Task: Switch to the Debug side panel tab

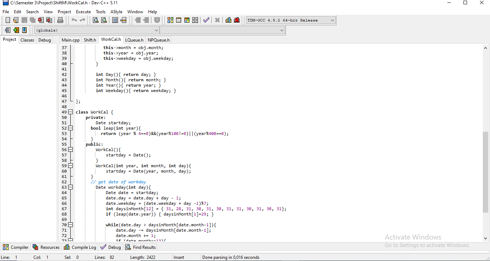Action: [x=44, y=40]
